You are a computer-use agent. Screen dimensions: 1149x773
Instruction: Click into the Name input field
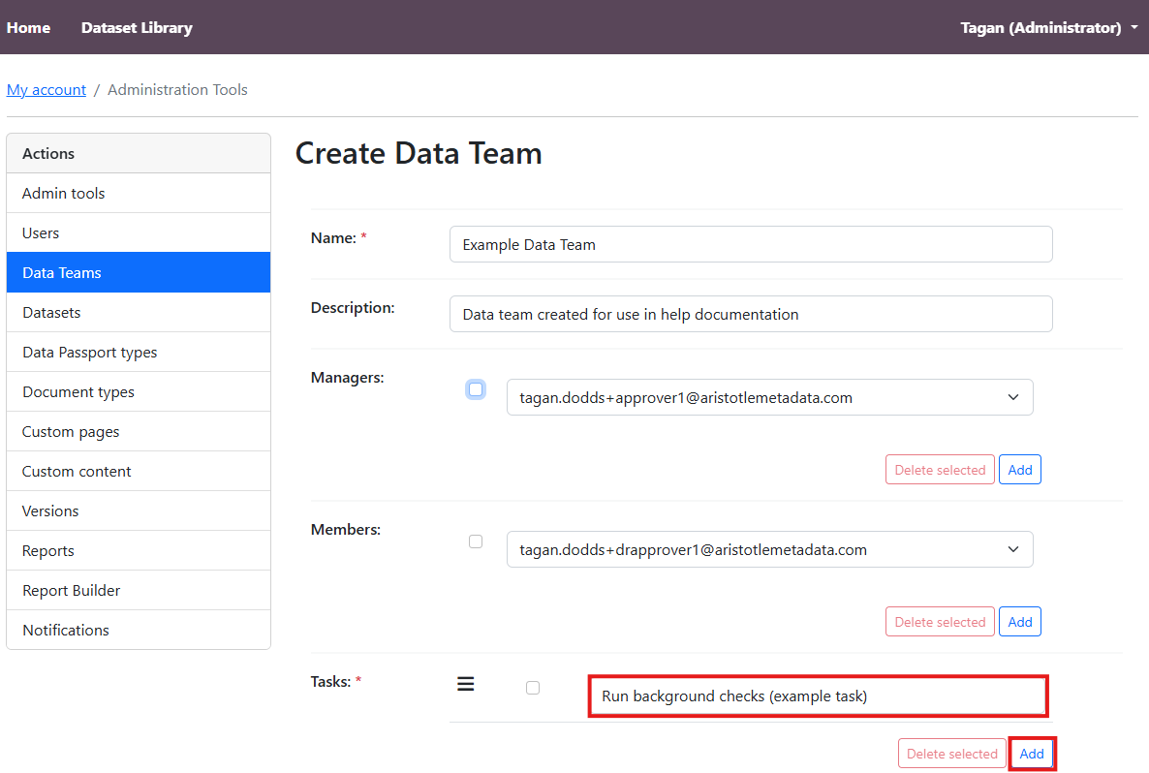751,244
